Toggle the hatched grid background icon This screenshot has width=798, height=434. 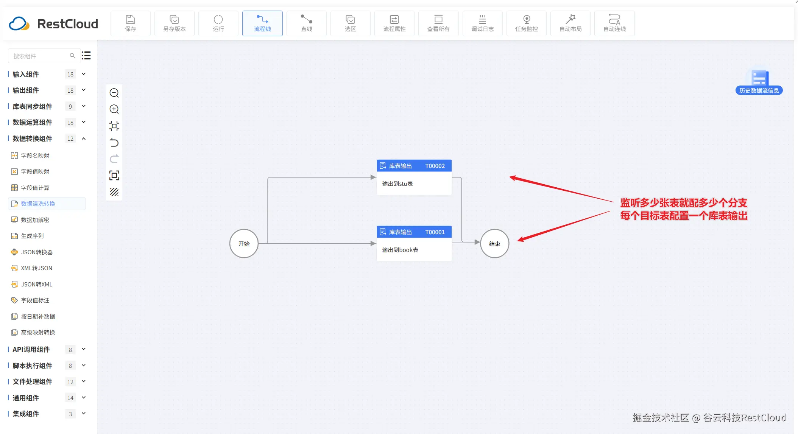114,192
